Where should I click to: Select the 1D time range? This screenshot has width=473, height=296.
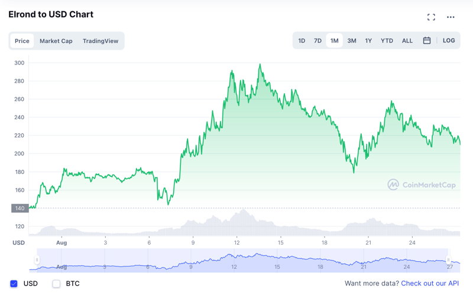pyautogui.click(x=302, y=41)
